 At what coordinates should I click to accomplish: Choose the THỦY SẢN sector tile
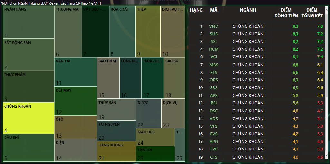(116, 110)
